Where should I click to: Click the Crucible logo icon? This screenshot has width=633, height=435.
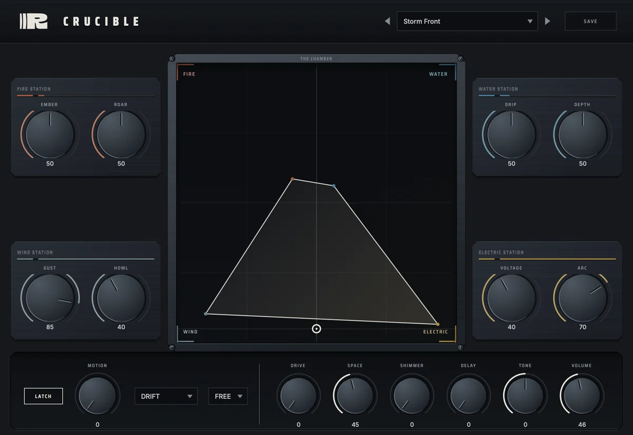pyautogui.click(x=34, y=21)
